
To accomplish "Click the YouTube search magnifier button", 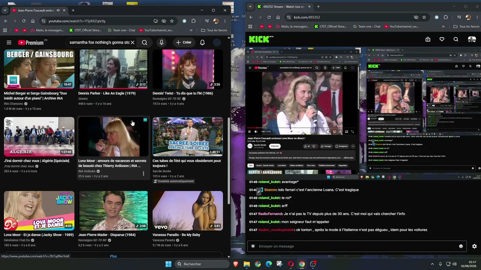I will (x=144, y=43).
